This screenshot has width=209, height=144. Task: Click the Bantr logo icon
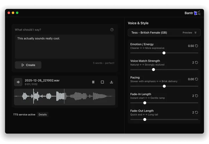[197, 13]
